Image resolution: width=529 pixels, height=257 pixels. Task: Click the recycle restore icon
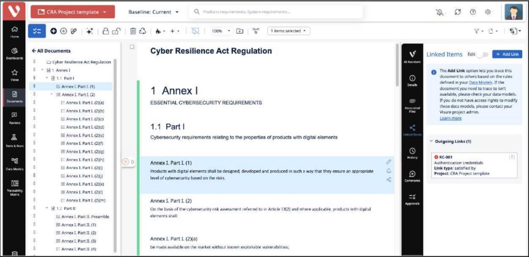coord(143,31)
